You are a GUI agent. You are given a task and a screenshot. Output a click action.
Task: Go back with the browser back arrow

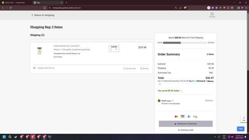tap(3, 8)
